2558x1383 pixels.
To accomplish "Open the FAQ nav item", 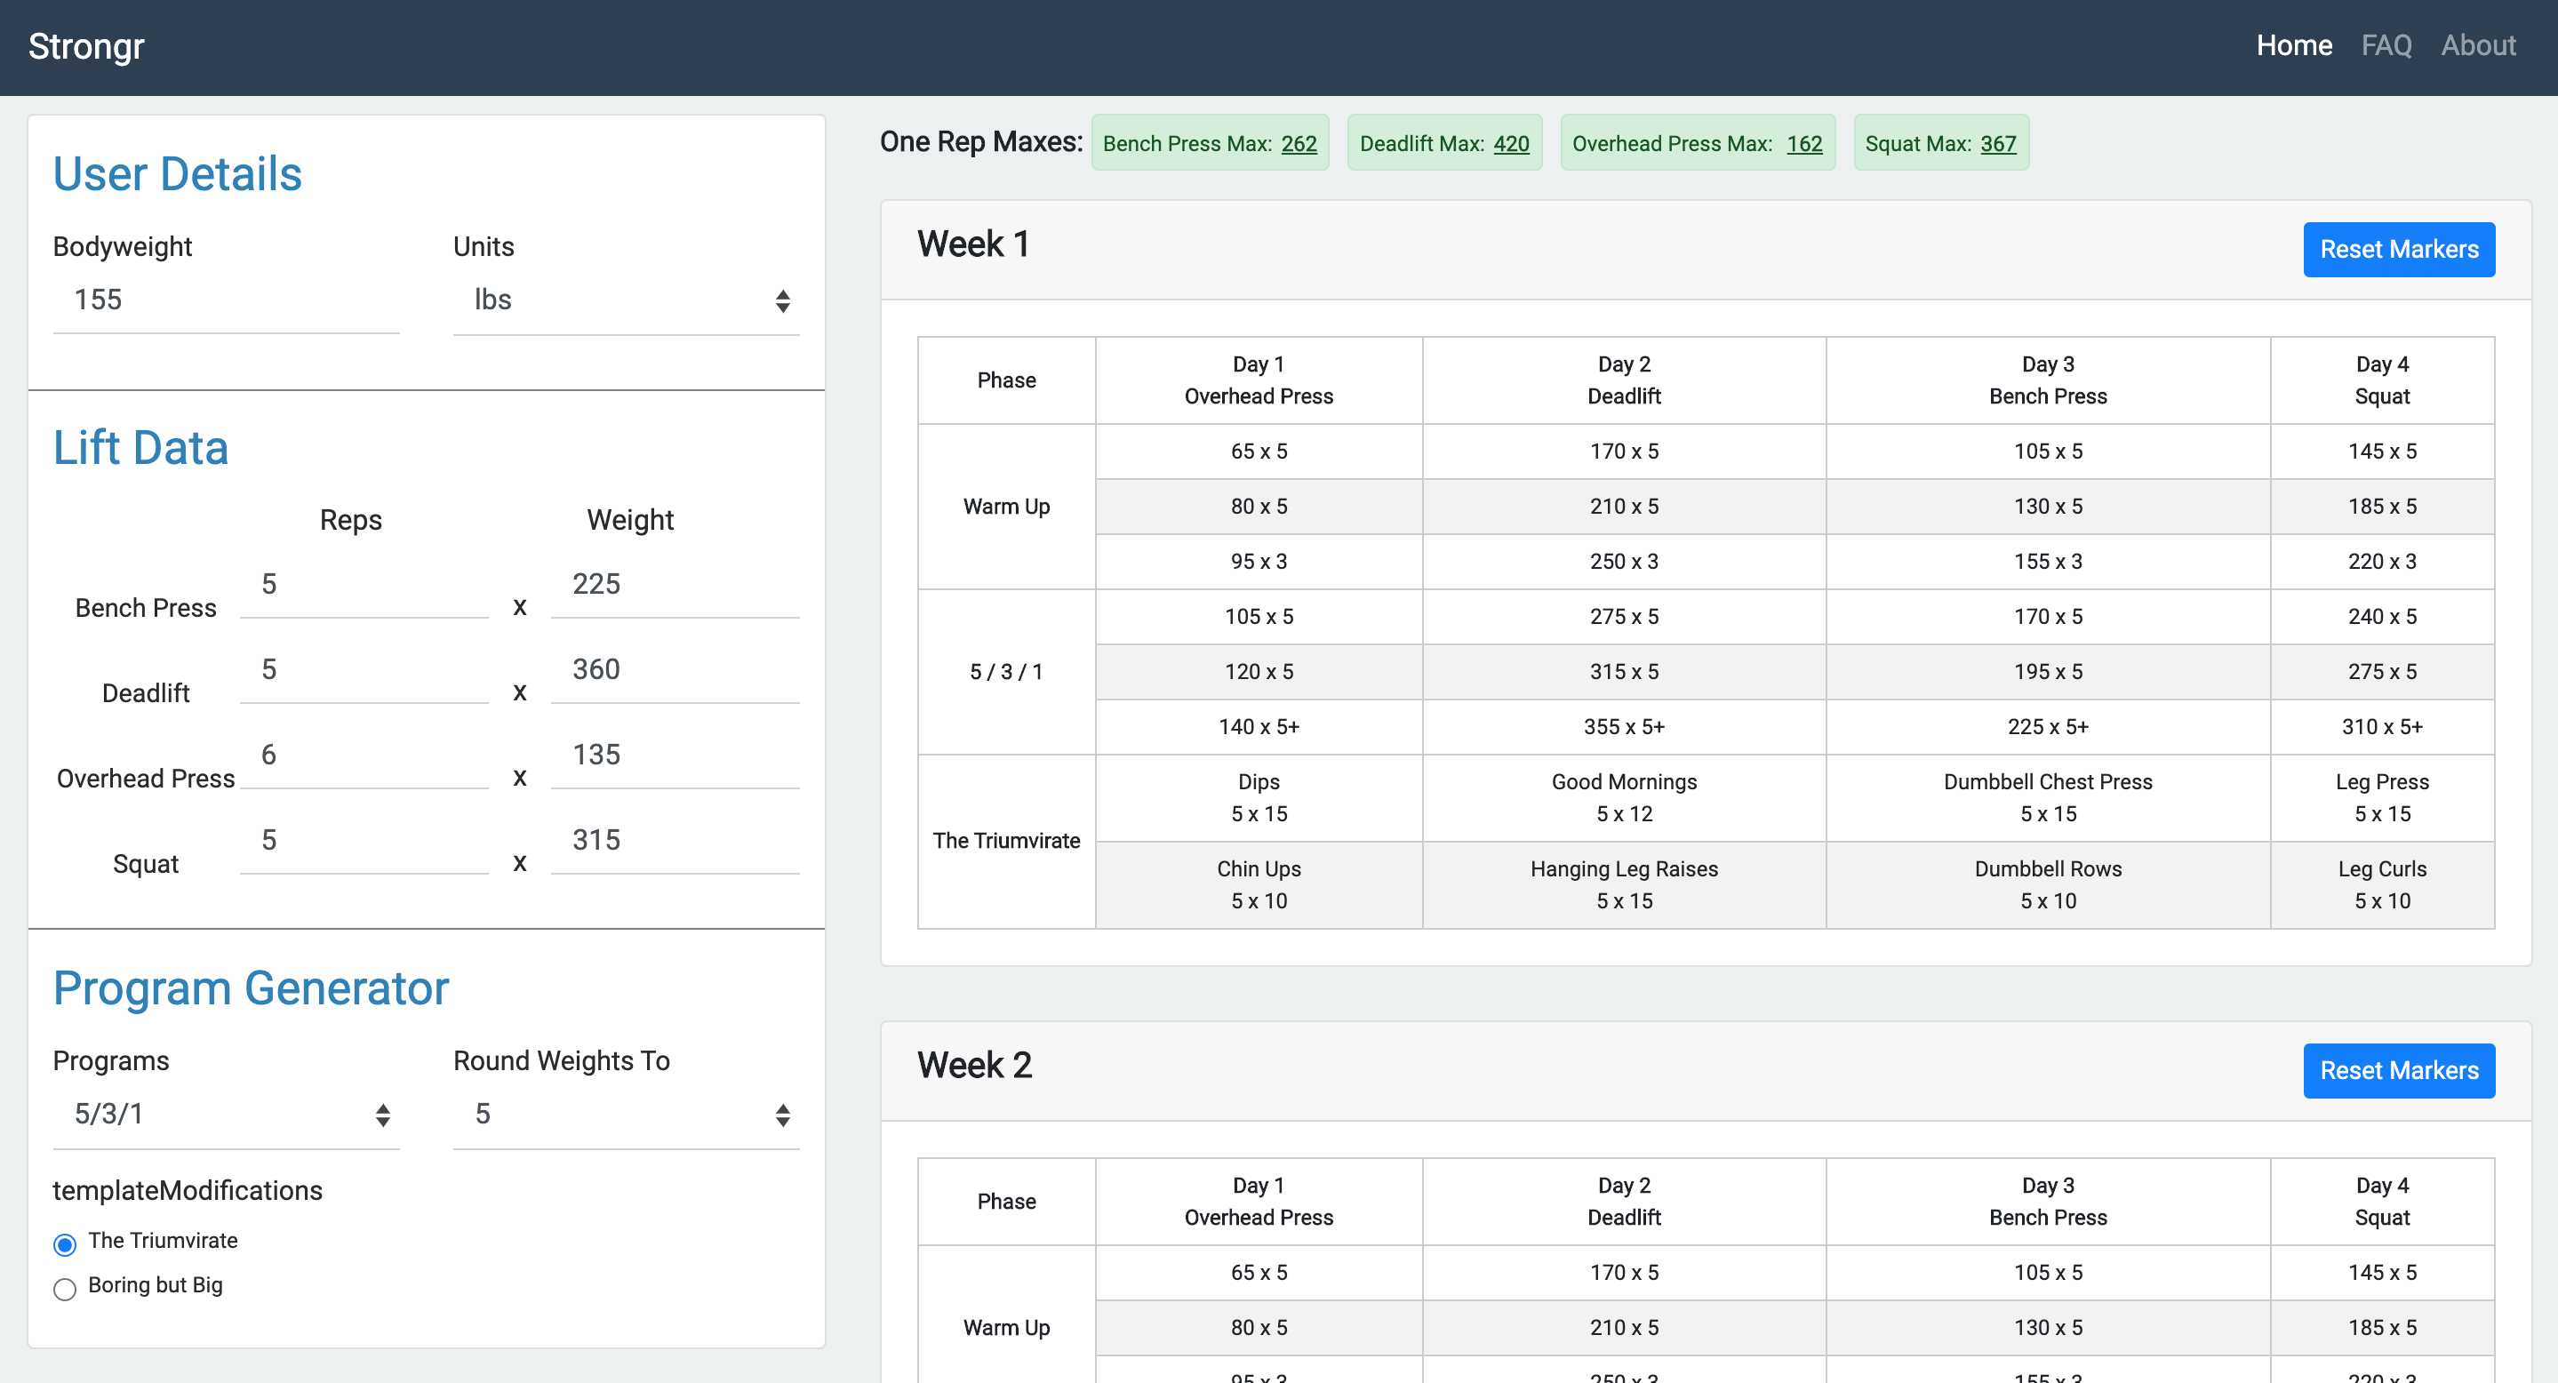I will (x=2386, y=45).
